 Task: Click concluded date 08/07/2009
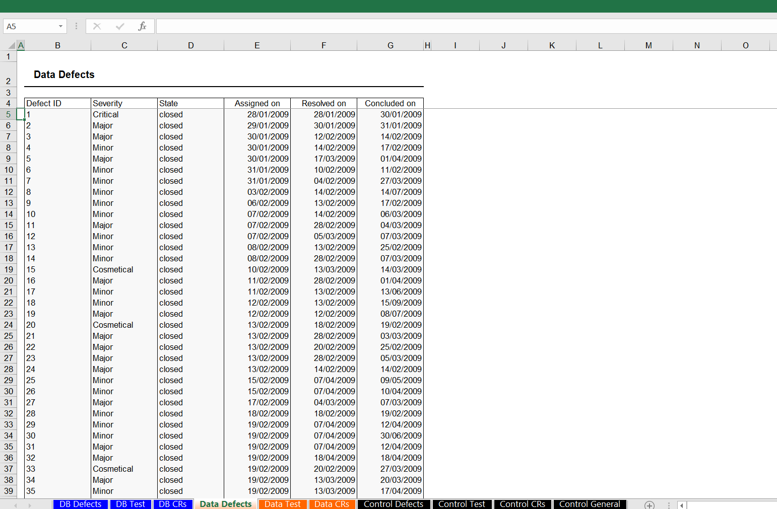(x=391, y=314)
